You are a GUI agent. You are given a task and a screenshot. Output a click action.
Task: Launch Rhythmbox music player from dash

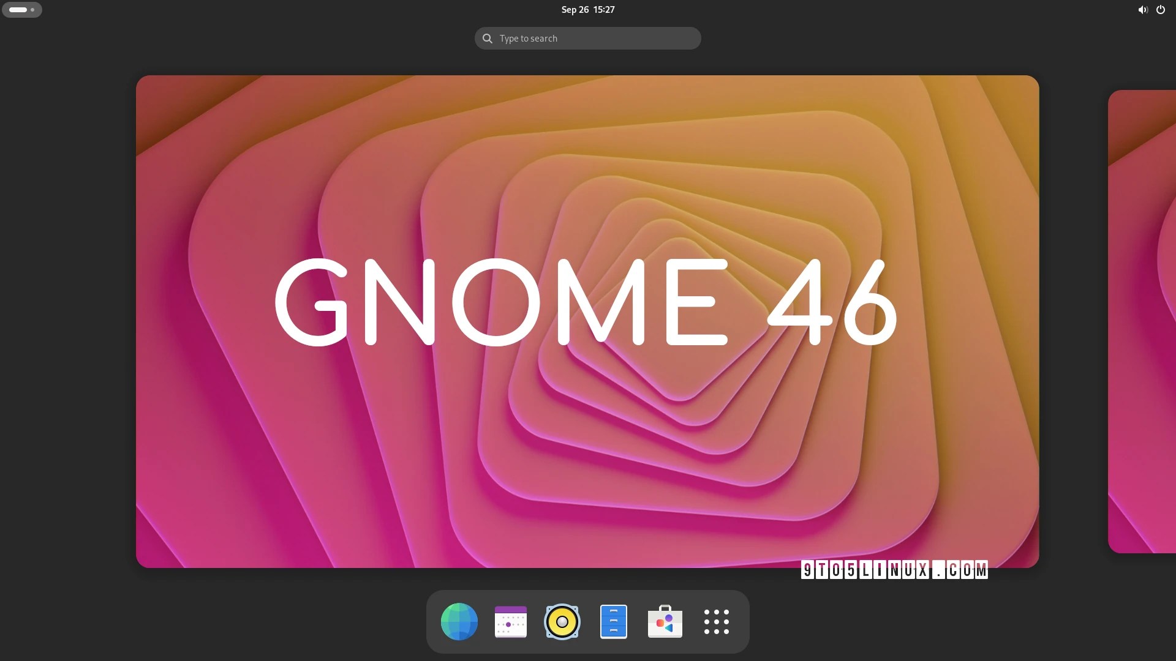[562, 621]
